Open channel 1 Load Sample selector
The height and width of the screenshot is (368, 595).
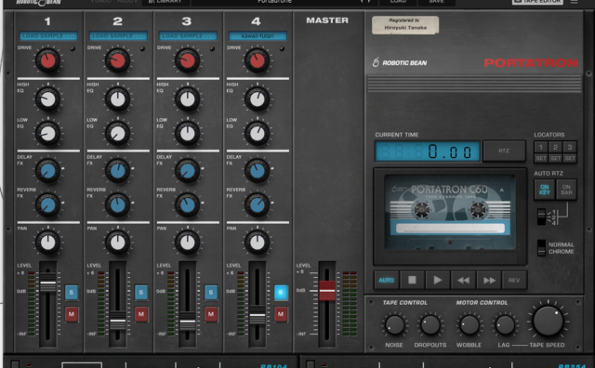point(48,36)
